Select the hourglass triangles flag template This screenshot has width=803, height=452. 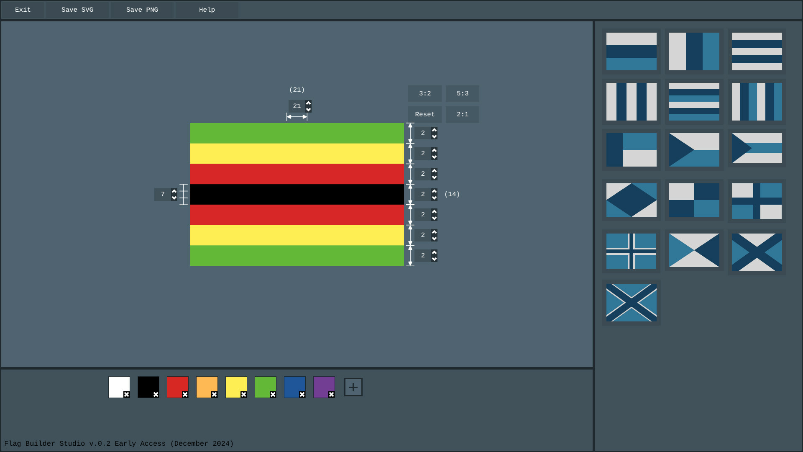pos(694,251)
